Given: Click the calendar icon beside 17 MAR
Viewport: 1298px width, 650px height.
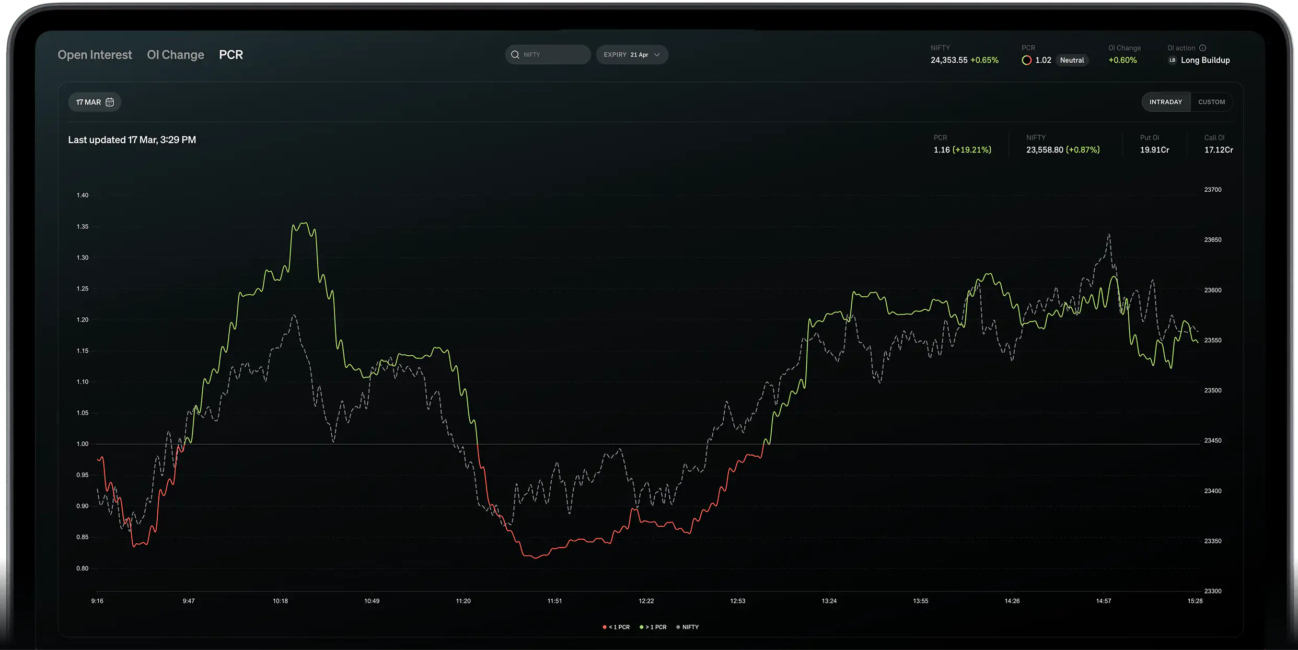Looking at the screenshot, I should point(110,102).
